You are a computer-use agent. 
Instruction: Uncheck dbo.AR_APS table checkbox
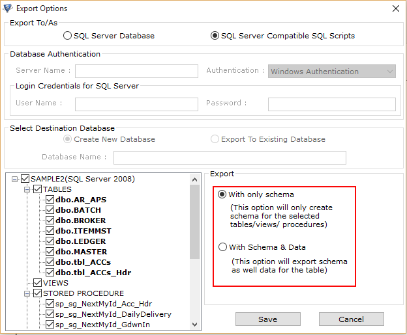(x=50, y=199)
